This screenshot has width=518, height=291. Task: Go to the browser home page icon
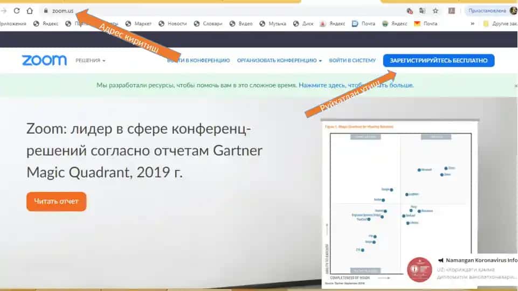click(x=30, y=11)
